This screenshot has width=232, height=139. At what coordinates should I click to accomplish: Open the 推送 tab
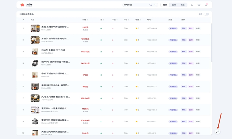pyautogui.click(x=182, y=5)
